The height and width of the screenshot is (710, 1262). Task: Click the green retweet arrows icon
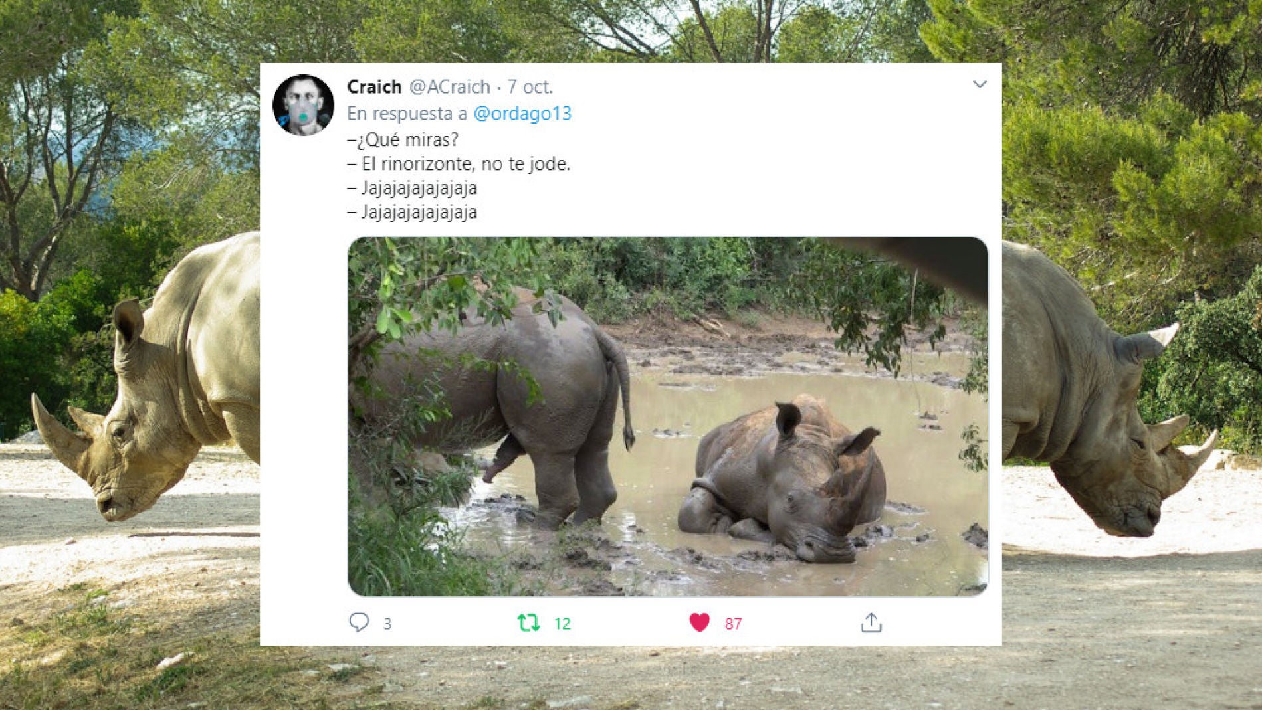tap(528, 622)
